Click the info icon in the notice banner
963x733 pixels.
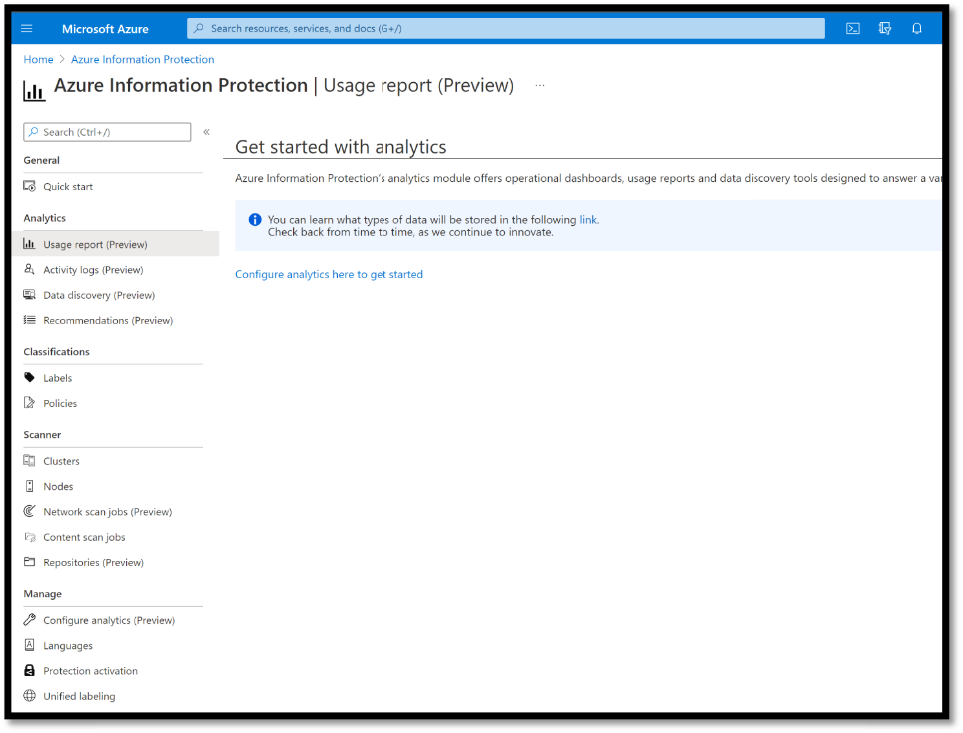point(255,220)
